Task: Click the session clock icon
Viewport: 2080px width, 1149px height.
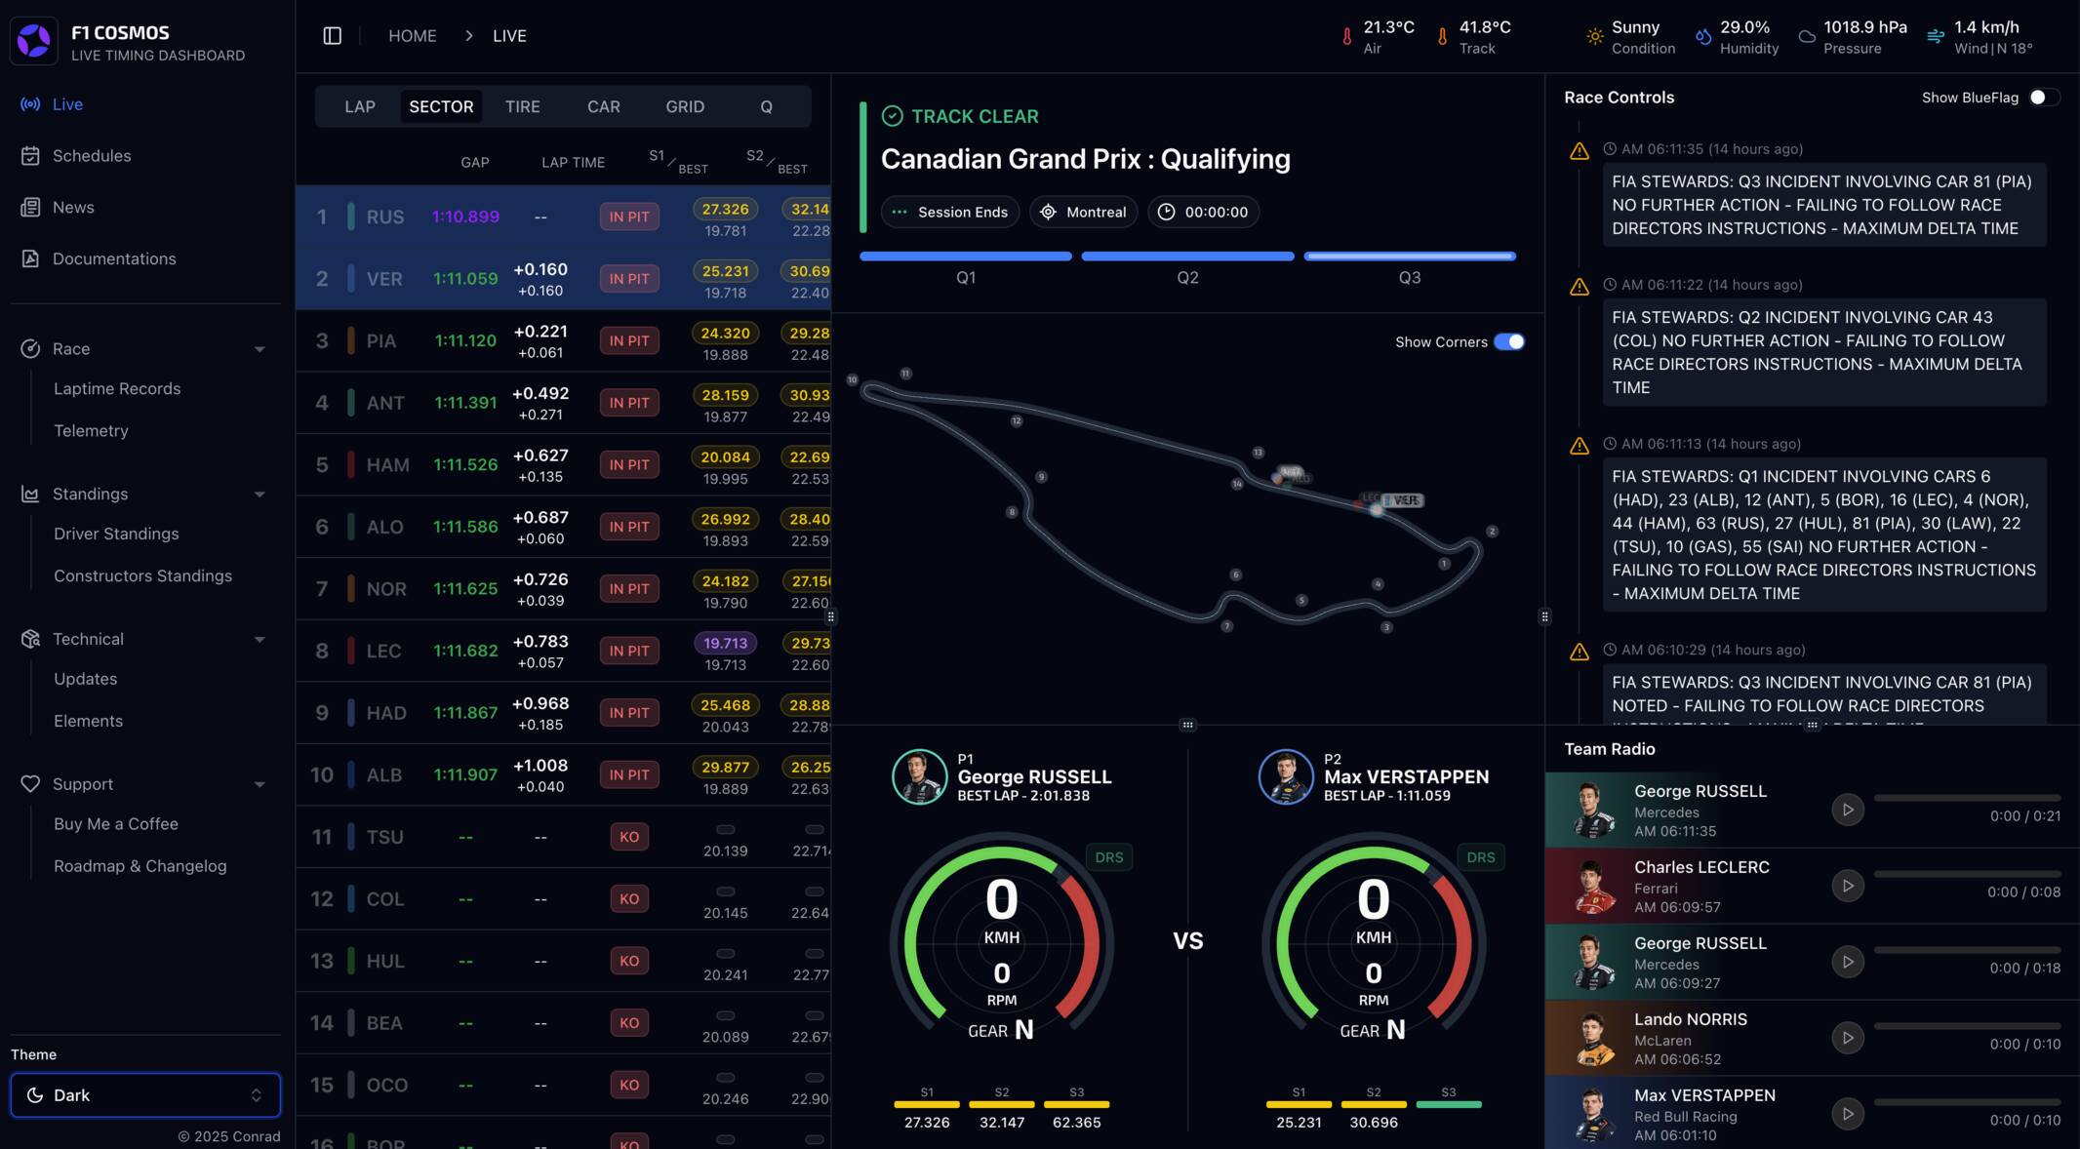Action: click(1167, 212)
